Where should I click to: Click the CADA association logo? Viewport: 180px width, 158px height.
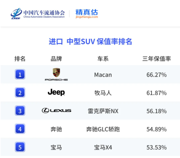tap(16, 14)
